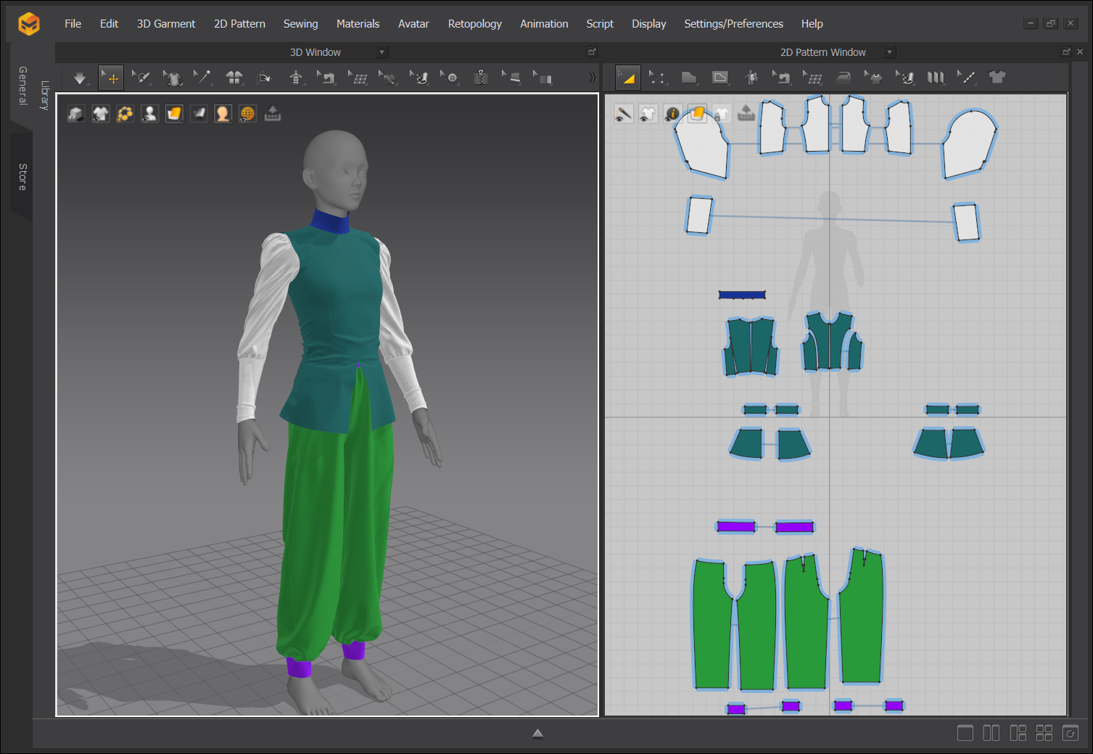
Task: Expand the hidden 3D toolbar overflow chevron
Action: coord(592,78)
